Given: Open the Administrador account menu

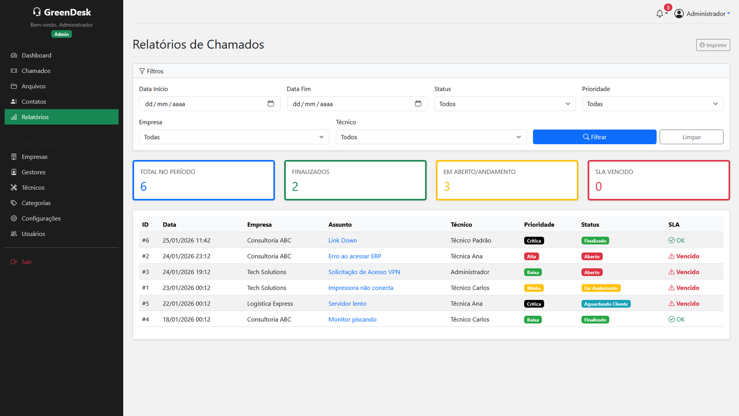Looking at the screenshot, I should [x=707, y=13].
